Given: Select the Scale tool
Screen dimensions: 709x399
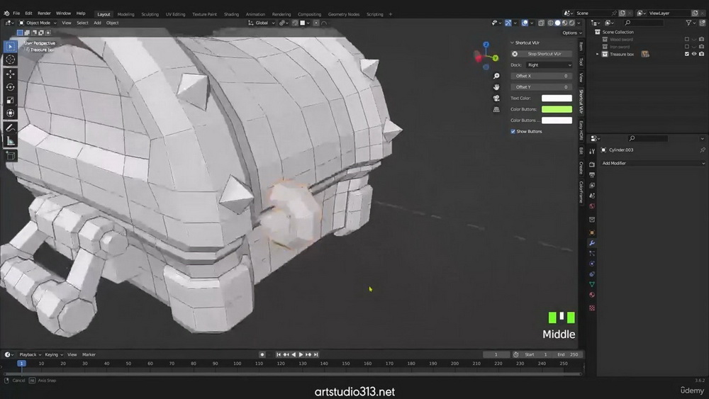Looking at the screenshot, I should coord(11,100).
